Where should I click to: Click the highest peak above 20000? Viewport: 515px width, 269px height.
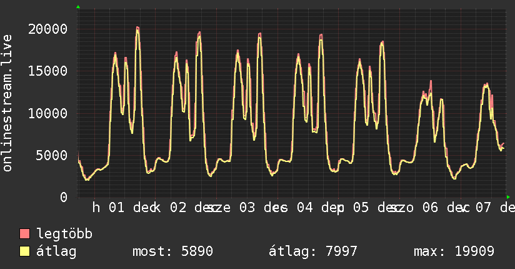137,28
